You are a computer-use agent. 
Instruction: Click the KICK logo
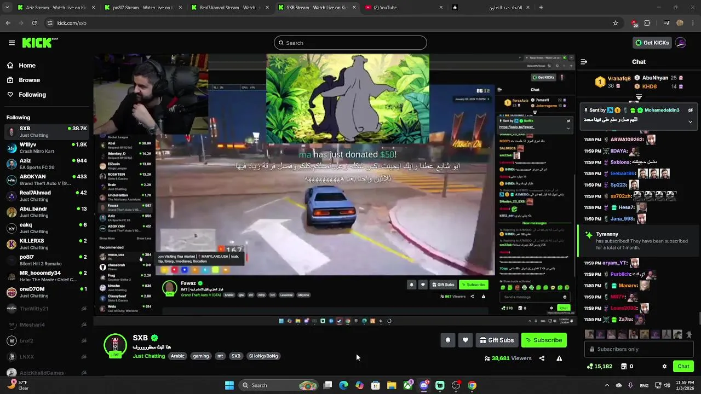click(40, 42)
